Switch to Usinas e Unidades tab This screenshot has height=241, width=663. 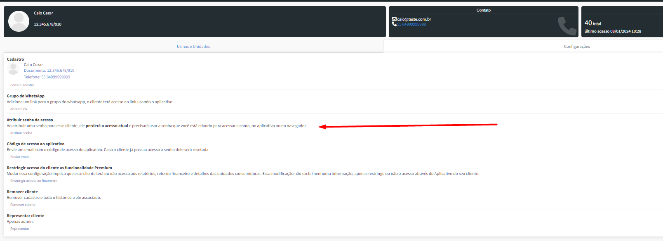(193, 47)
